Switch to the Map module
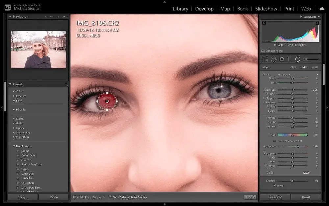 pyautogui.click(x=225, y=9)
